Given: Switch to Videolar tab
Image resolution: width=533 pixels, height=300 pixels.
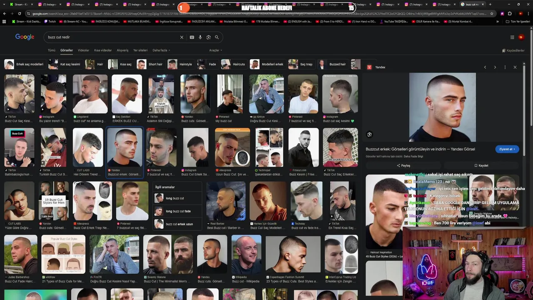Looking at the screenshot, I should click(84, 50).
